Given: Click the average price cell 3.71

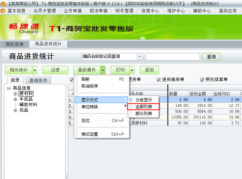Looking at the screenshot, I should 226,123.
